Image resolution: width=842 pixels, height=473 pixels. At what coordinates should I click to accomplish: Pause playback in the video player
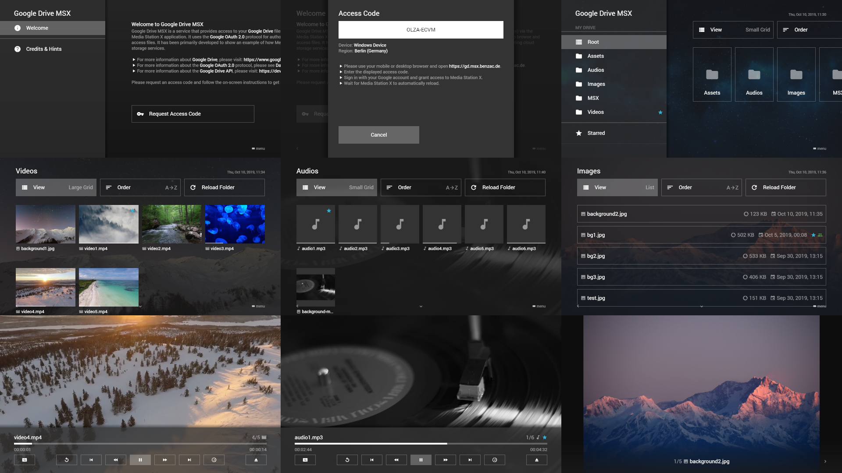pos(140,460)
